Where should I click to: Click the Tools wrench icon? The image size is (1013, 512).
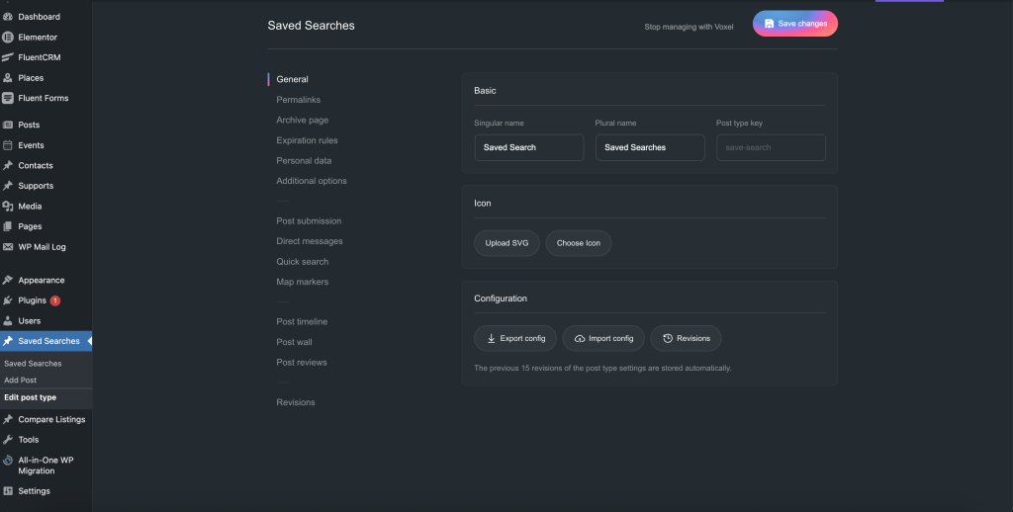pyautogui.click(x=8, y=440)
